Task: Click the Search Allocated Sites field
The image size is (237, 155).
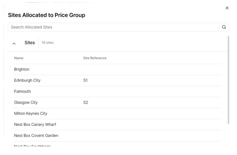Action: point(113,27)
